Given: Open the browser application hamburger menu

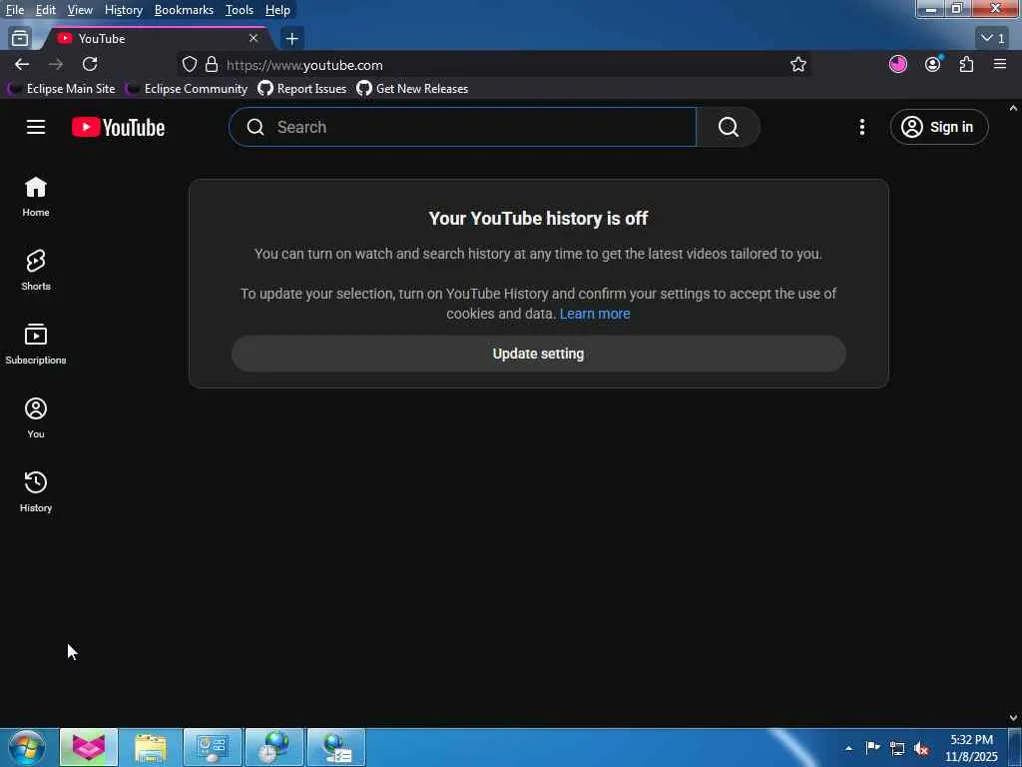Looking at the screenshot, I should point(1000,64).
